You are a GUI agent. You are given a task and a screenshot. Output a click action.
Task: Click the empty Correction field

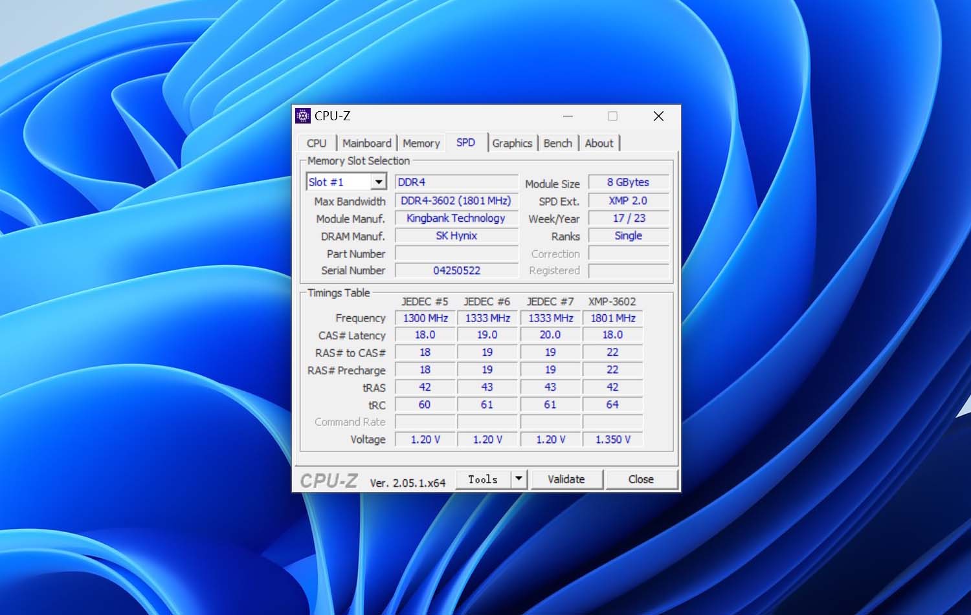[629, 254]
